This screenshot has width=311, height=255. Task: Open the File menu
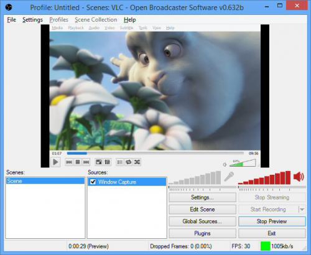11,20
